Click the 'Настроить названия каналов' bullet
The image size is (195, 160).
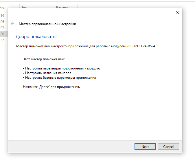(48, 73)
